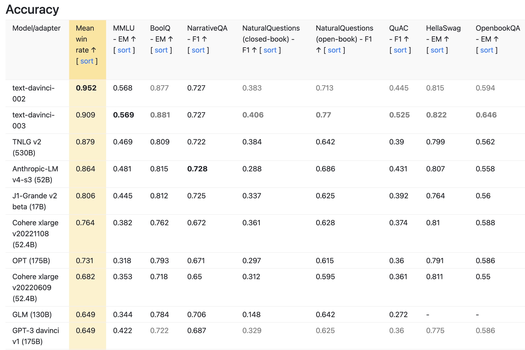
Task: Click the 0.764 mean win rate value
Action: click(x=85, y=223)
